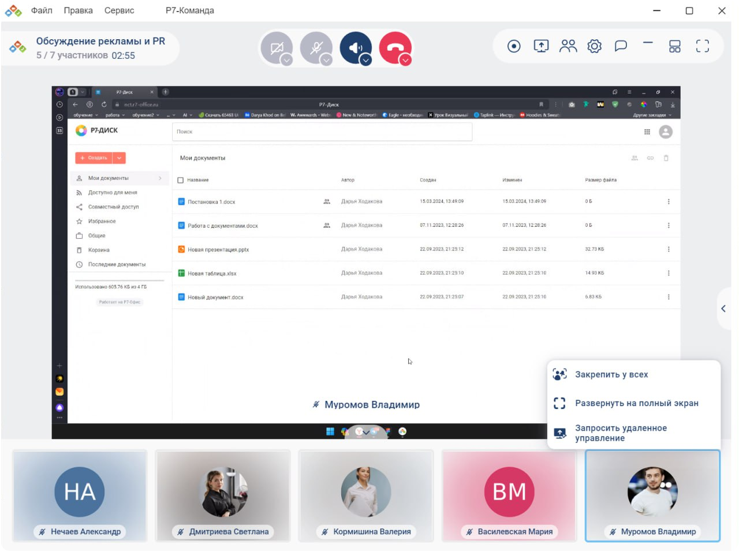Open the three-dot menu for Новая таблица.xlsx
The image size is (739, 552).
[669, 273]
